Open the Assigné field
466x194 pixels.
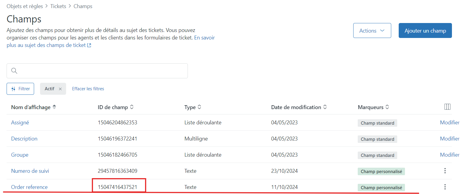coord(20,123)
